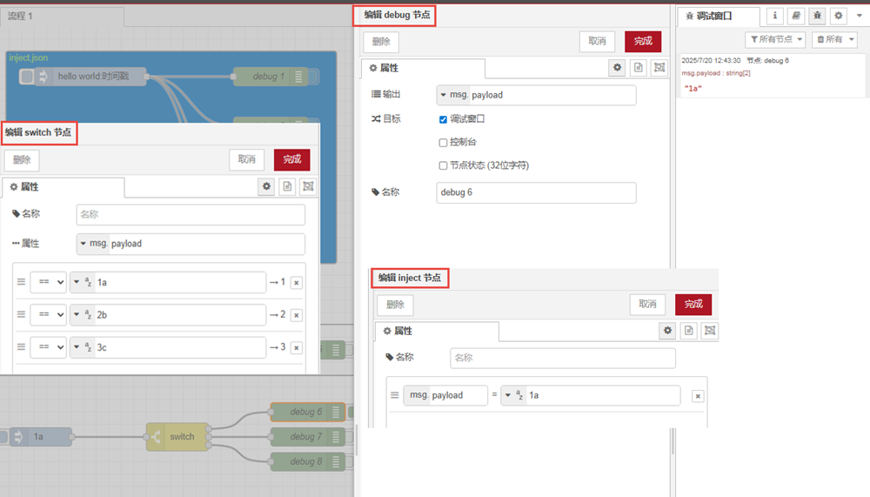The image size is (870, 497).
Task: Open the help book icon in sidebar
Action: [x=796, y=17]
